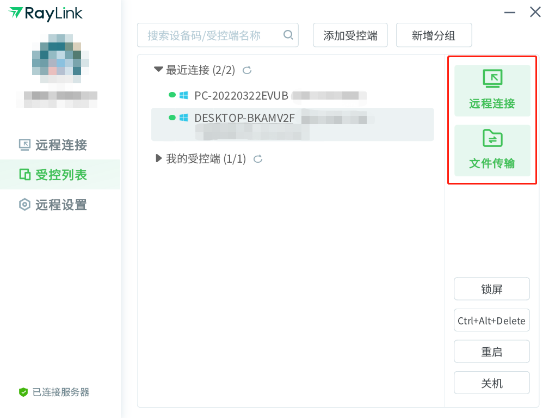Image resolution: width=555 pixels, height=418 pixels.
Task: Click the 新增分组 button
Action: click(x=434, y=36)
